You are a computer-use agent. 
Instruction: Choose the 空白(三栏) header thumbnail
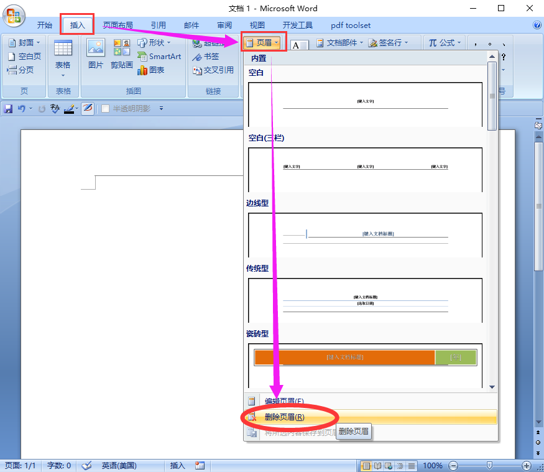365,170
